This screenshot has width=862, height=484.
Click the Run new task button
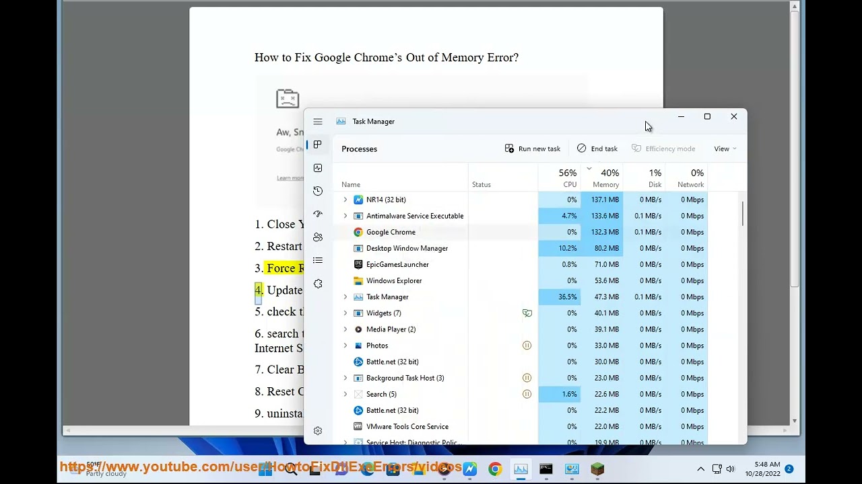tap(533, 149)
